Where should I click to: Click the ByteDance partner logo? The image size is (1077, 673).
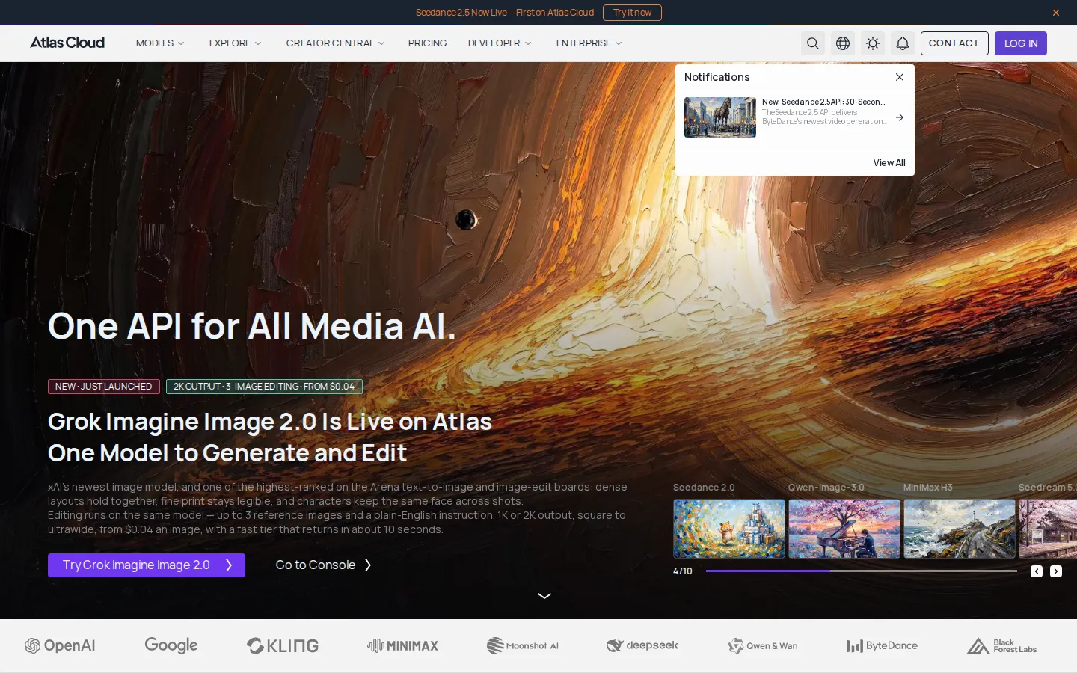pos(882,645)
